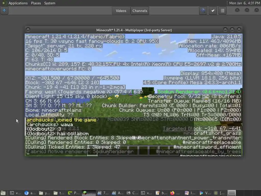261x196 pixels.
Task: Select the purple 'I...' taskbar entry
Action: (190, 193)
